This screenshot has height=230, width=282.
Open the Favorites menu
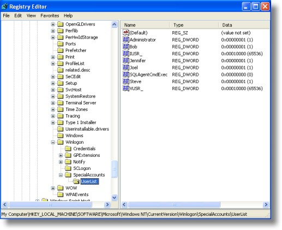tap(50, 16)
